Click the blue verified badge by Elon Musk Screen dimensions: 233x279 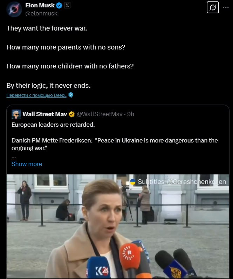point(60,6)
